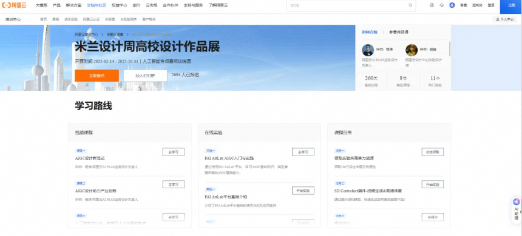Screen dimensions: 522x236
Task: Open the cloud icon beside the compass
Action: coord(442,5)
